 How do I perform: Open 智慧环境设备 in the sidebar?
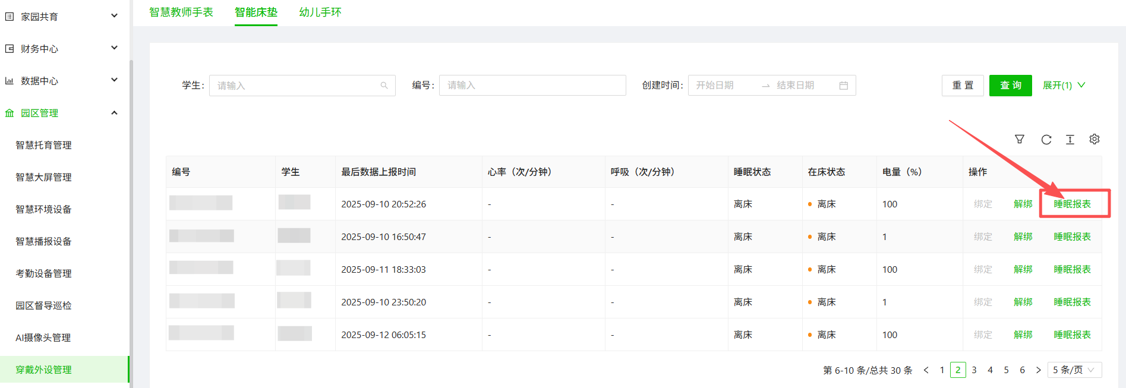pyautogui.click(x=43, y=209)
